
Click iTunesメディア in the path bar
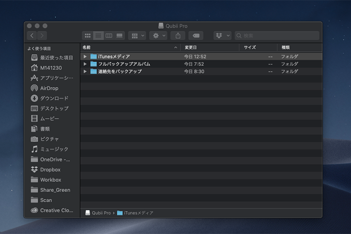tap(135, 213)
